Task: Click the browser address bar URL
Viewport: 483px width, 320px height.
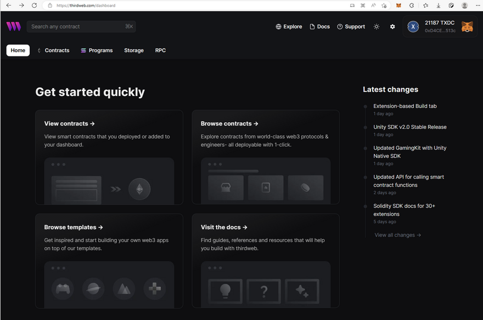Action: 86,5
